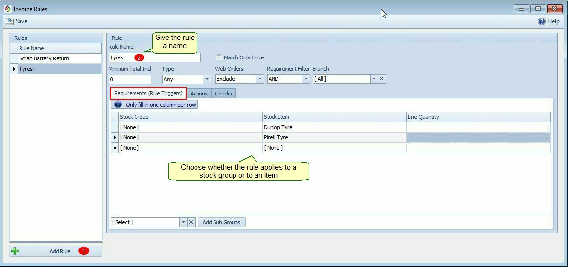The height and width of the screenshot is (267, 568).
Task: Click the Invoice Rules app logo icon
Action: click(8, 9)
